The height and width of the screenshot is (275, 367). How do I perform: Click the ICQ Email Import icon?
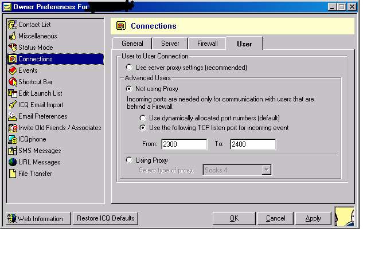point(13,105)
